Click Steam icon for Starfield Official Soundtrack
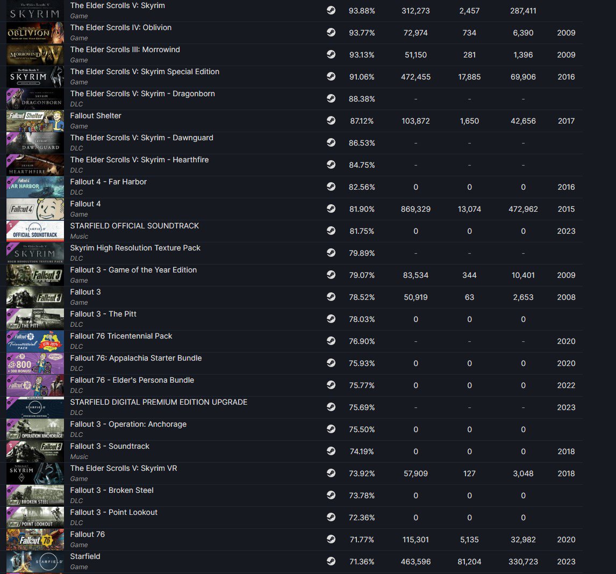Screen dimensions: 616x574 [331, 231]
